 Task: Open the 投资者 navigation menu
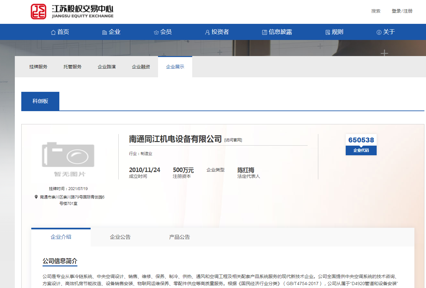[217, 32]
